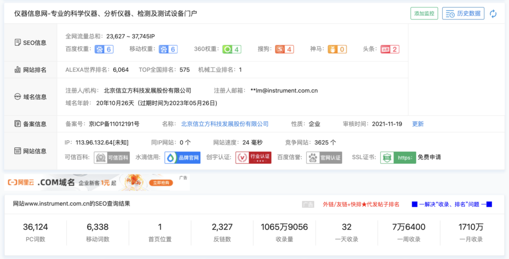The width and height of the screenshot is (509, 259).
Task: Click 网站www.instrument.com.cn的SEO查询结果 heading
Action: pyautogui.click(x=72, y=204)
